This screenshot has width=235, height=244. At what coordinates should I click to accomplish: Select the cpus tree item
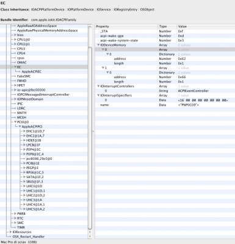[x=21, y=58]
